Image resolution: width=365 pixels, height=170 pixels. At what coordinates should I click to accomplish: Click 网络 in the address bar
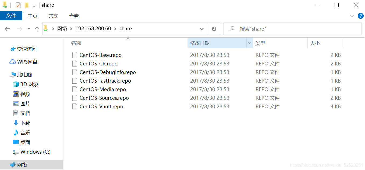[62, 28]
